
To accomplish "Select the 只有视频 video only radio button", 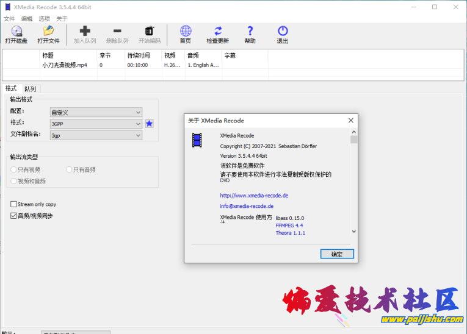I will [x=14, y=169].
